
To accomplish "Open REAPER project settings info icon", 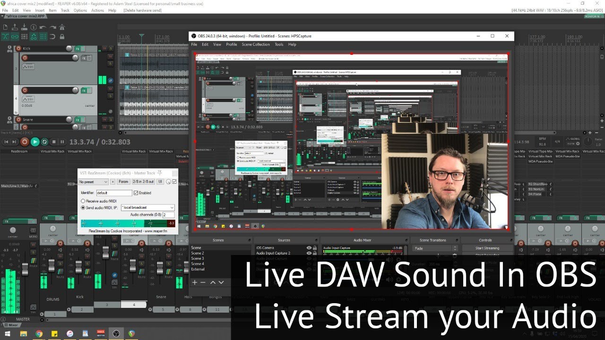I will click(x=34, y=27).
